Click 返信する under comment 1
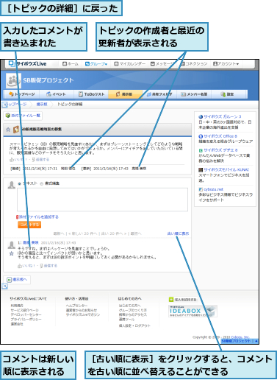Screen dimensions: 277x380 point(48,266)
